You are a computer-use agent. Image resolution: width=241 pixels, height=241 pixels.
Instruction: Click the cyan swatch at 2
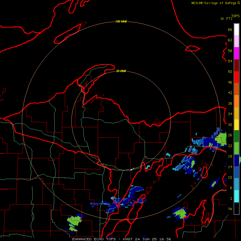[x=236, y=196]
